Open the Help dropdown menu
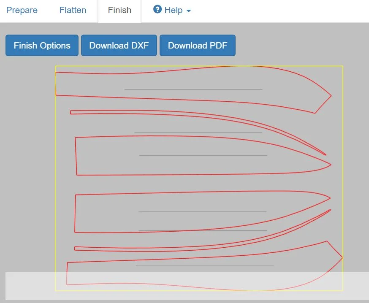The image size is (369, 303). [x=174, y=10]
